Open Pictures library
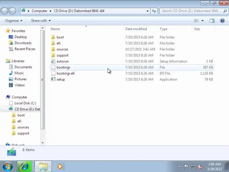This screenshot has width=229, height=172. [x=20, y=79]
